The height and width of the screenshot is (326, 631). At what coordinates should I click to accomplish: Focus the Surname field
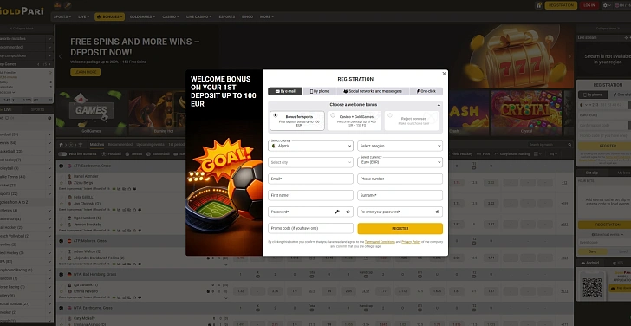point(400,195)
